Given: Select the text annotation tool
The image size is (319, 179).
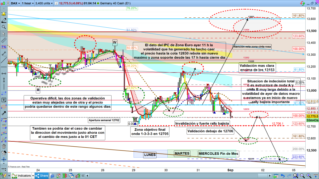Looking at the screenshot, I should click(x=3, y=100).
